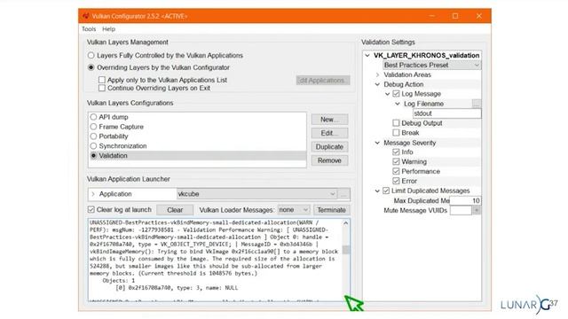The width and height of the screenshot is (568, 319).
Task: Click the stdout log filename field
Action: pyautogui.click(x=446, y=113)
